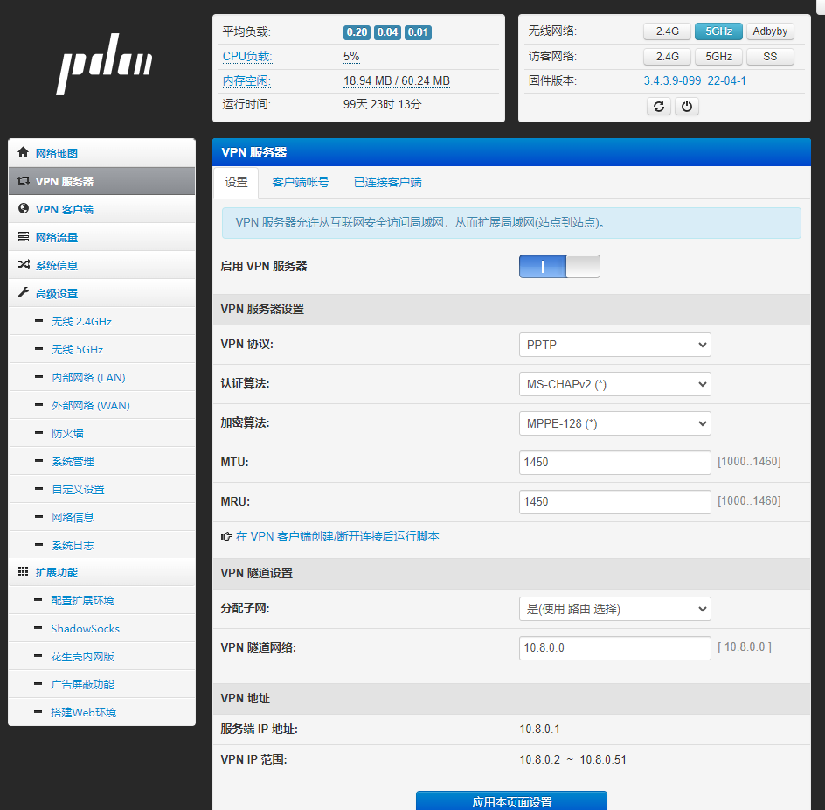Open the 分配子网 dropdown
This screenshot has height=810, width=825.
coord(614,608)
